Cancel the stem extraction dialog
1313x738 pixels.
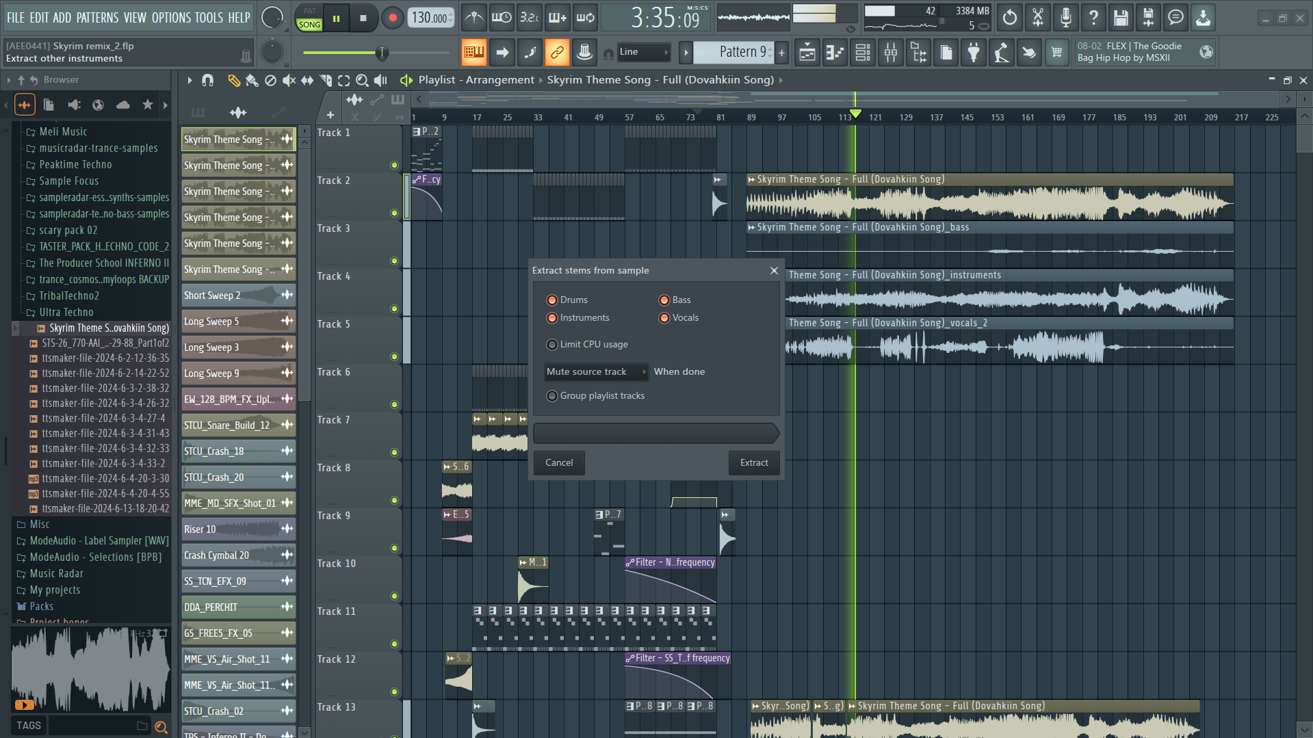tap(559, 463)
